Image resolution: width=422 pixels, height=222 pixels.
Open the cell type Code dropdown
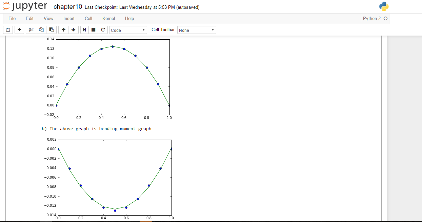(x=128, y=30)
